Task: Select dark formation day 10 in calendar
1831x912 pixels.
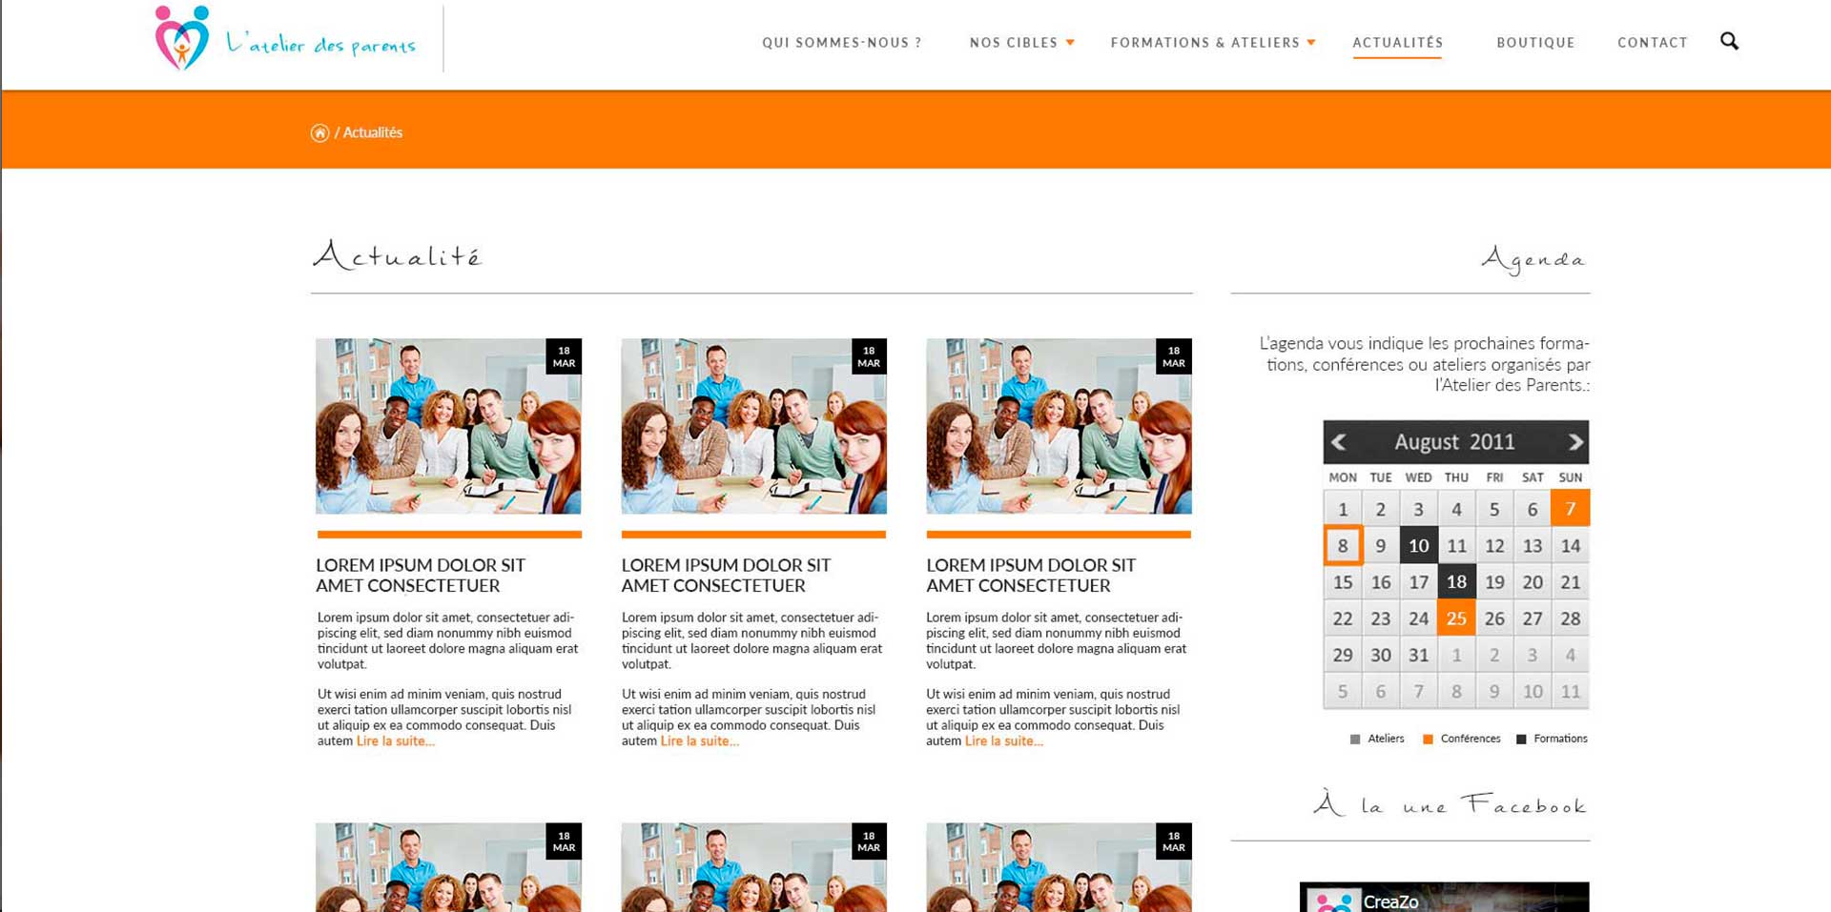Action: click(1418, 545)
